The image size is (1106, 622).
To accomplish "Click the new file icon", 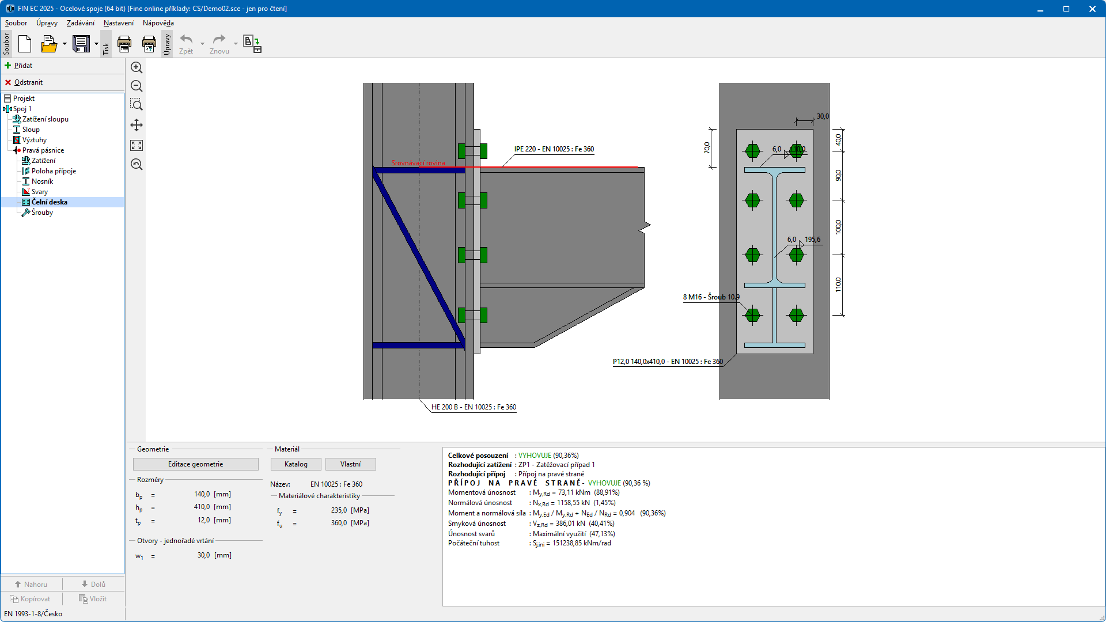I will click(25, 44).
